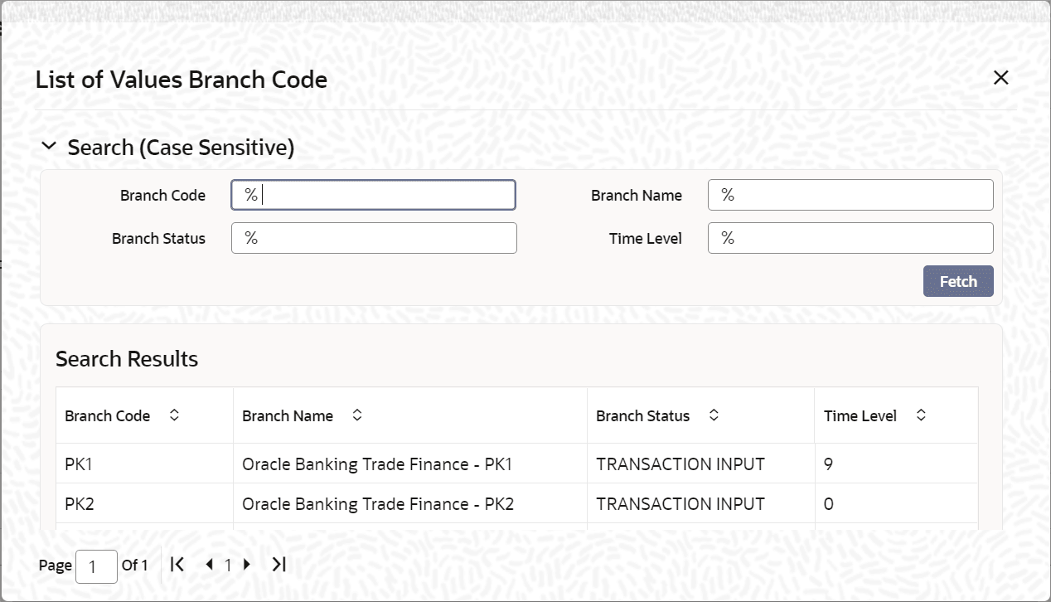Go to first page of results
Screen dimensions: 1051x602
[177, 565]
